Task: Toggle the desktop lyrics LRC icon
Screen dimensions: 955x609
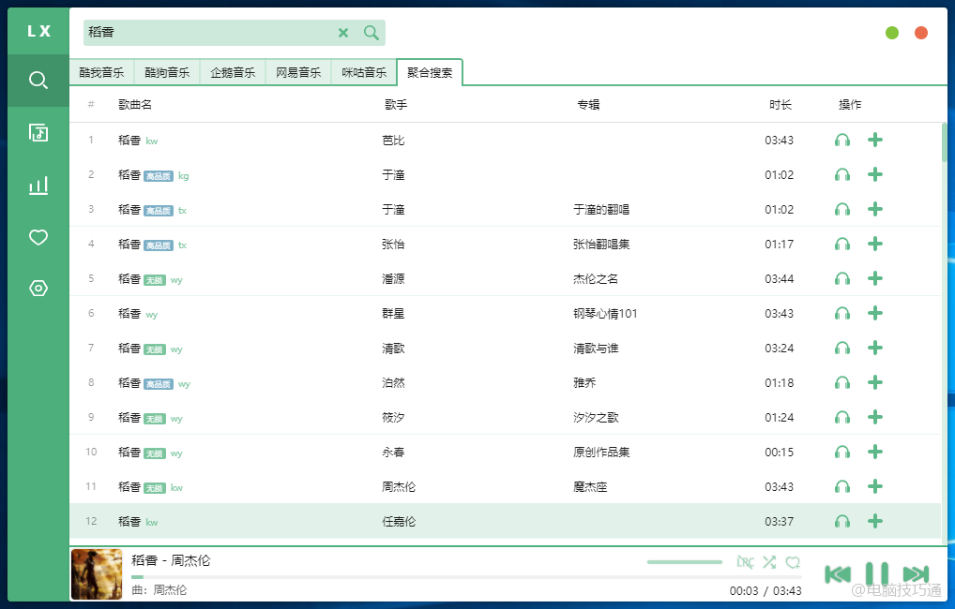Action: (x=745, y=562)
